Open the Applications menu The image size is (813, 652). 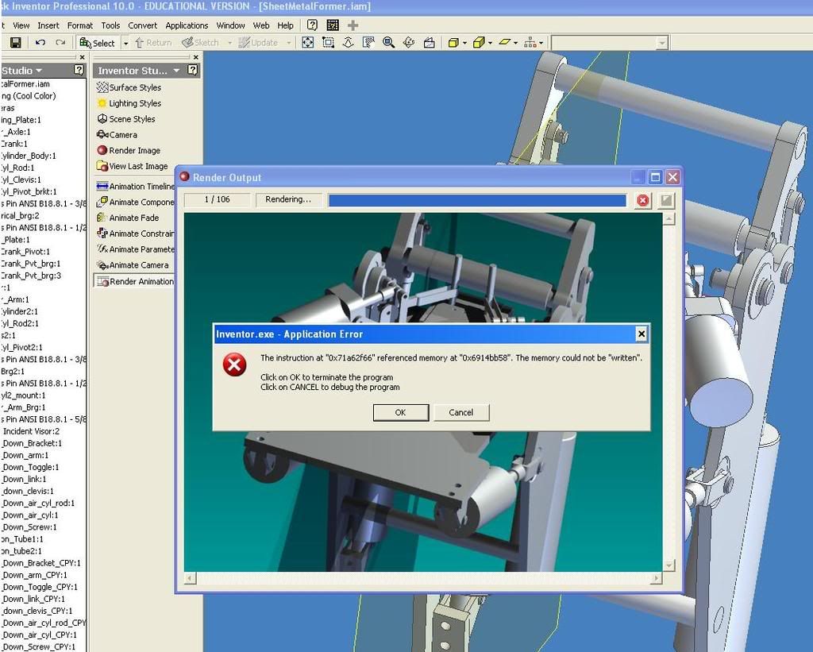[187, 25]
